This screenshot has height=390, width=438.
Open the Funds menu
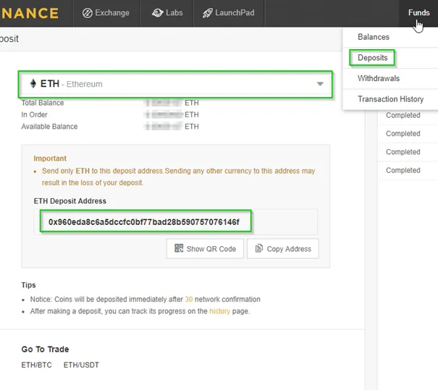(x=418, y=13)
